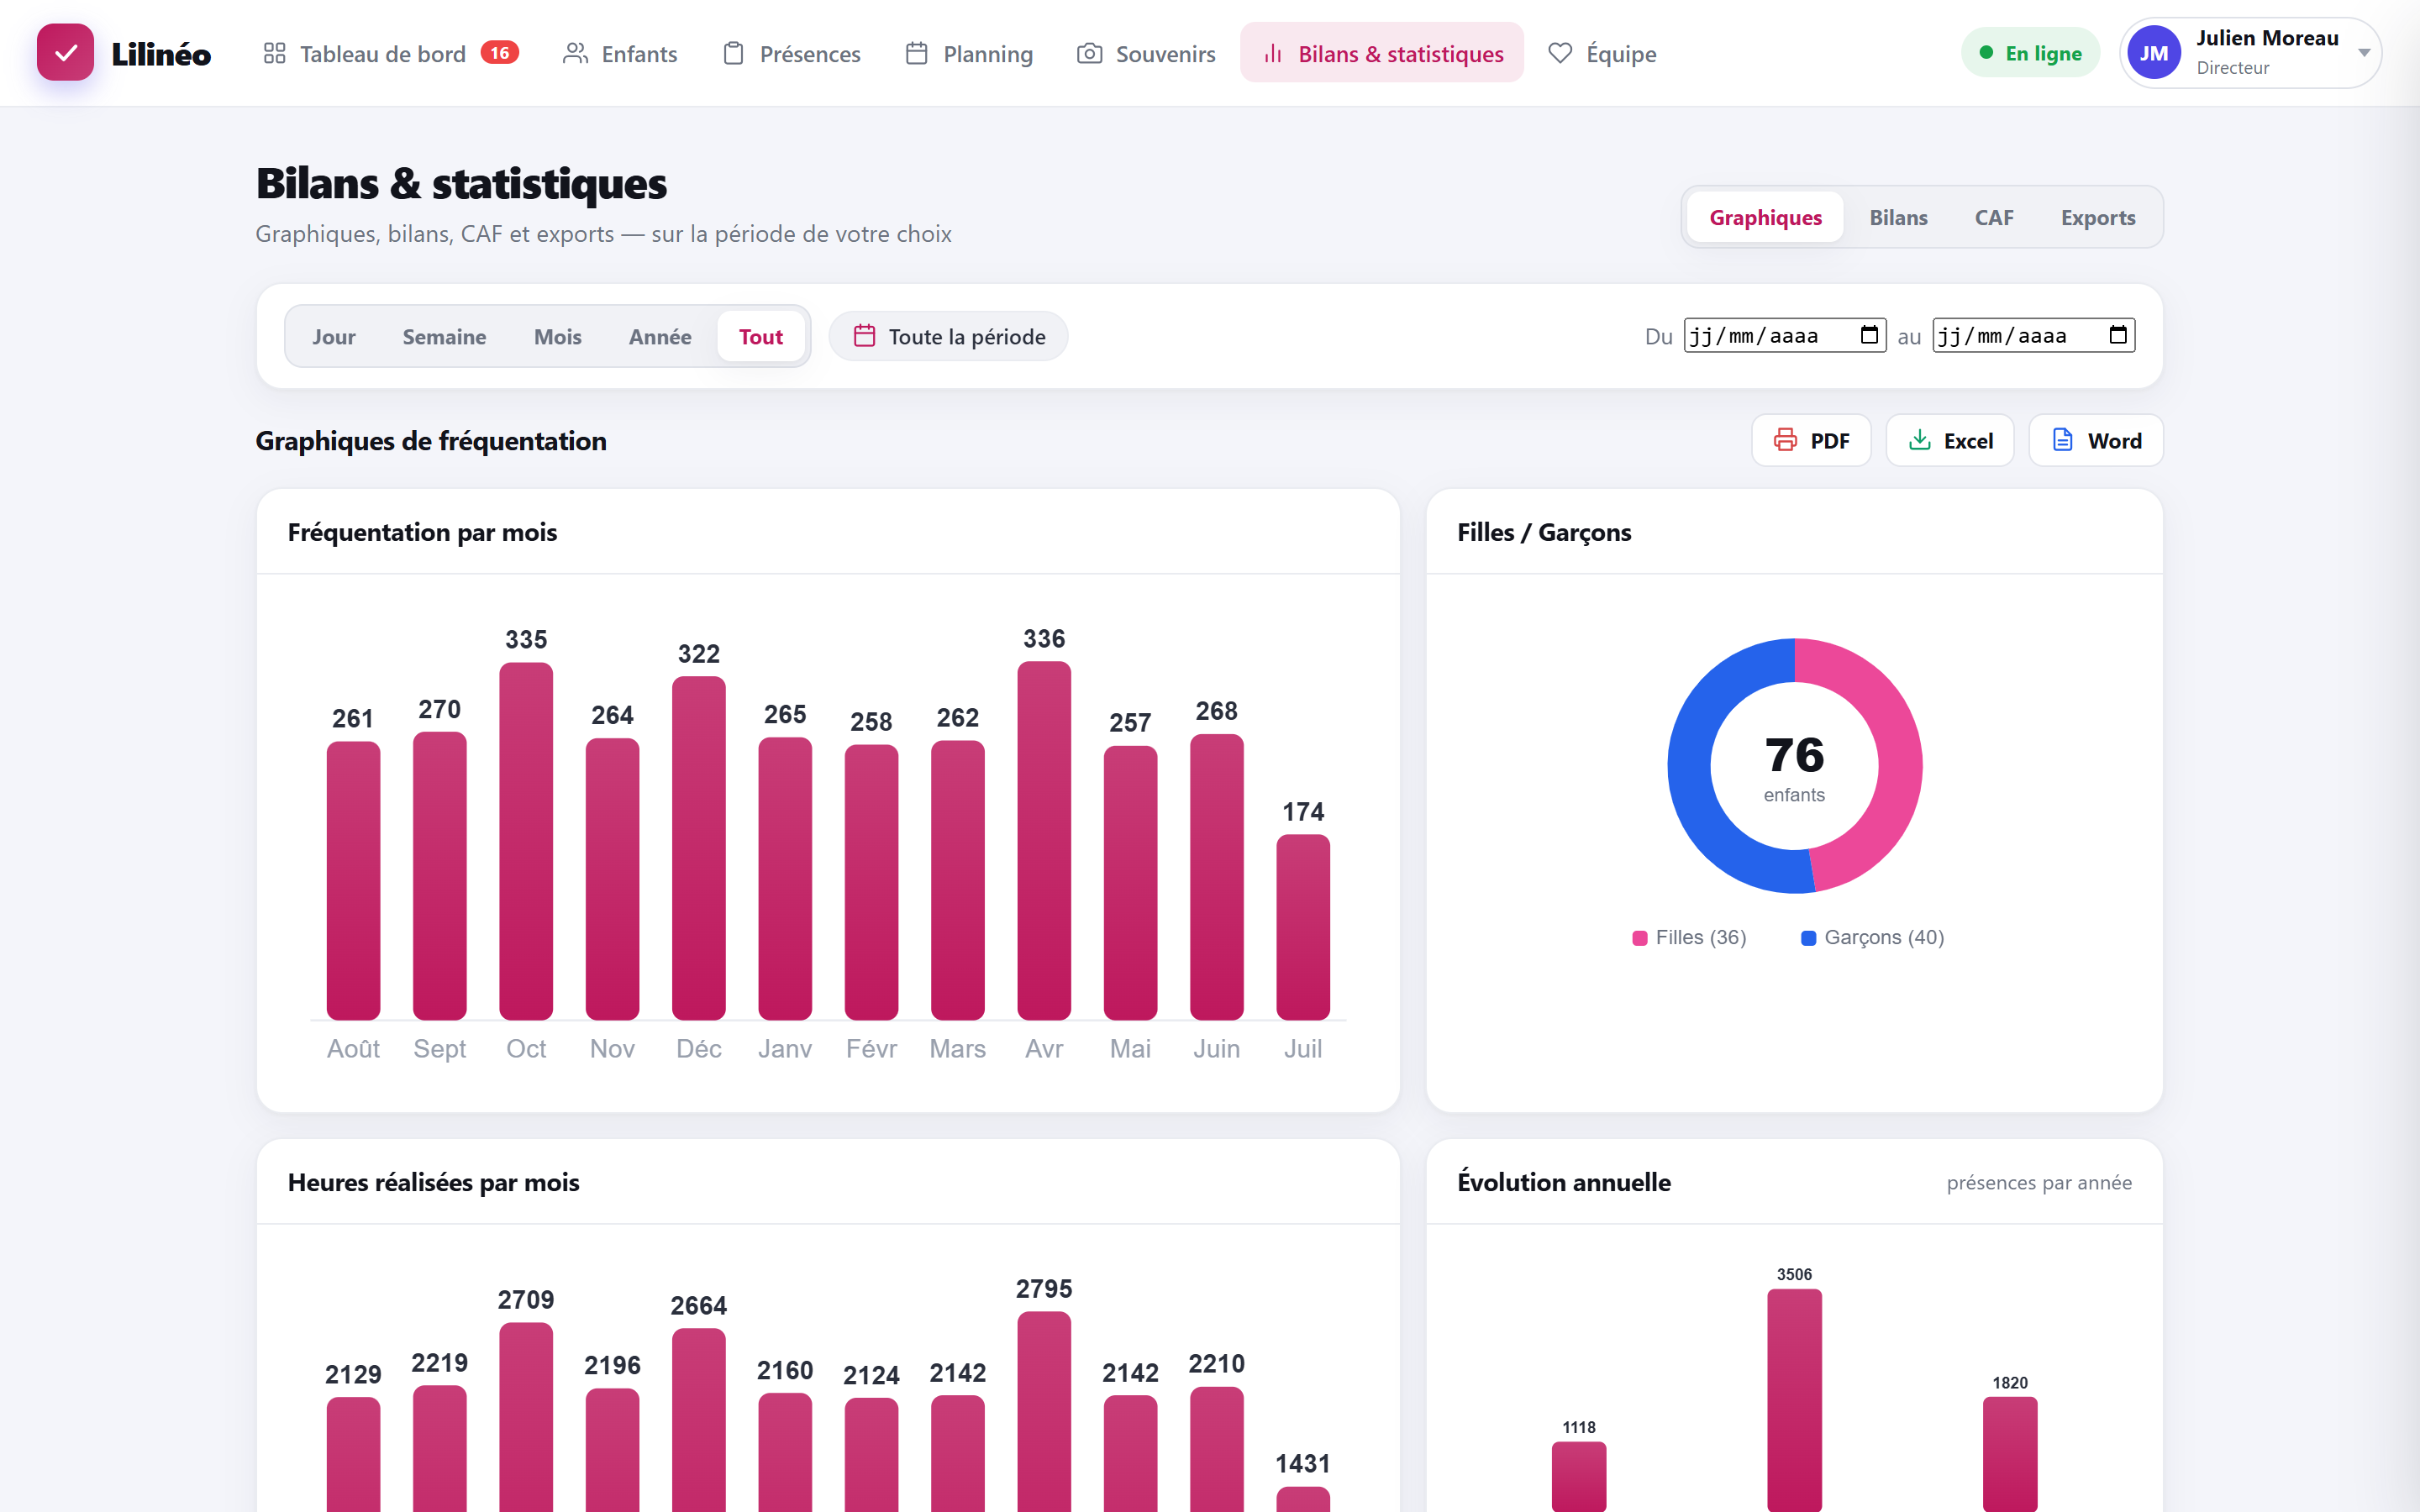This screenshot has height=1512, width=2420.
Task: Click the Déc bar showing 322
Action: click(x=699, y=848)
